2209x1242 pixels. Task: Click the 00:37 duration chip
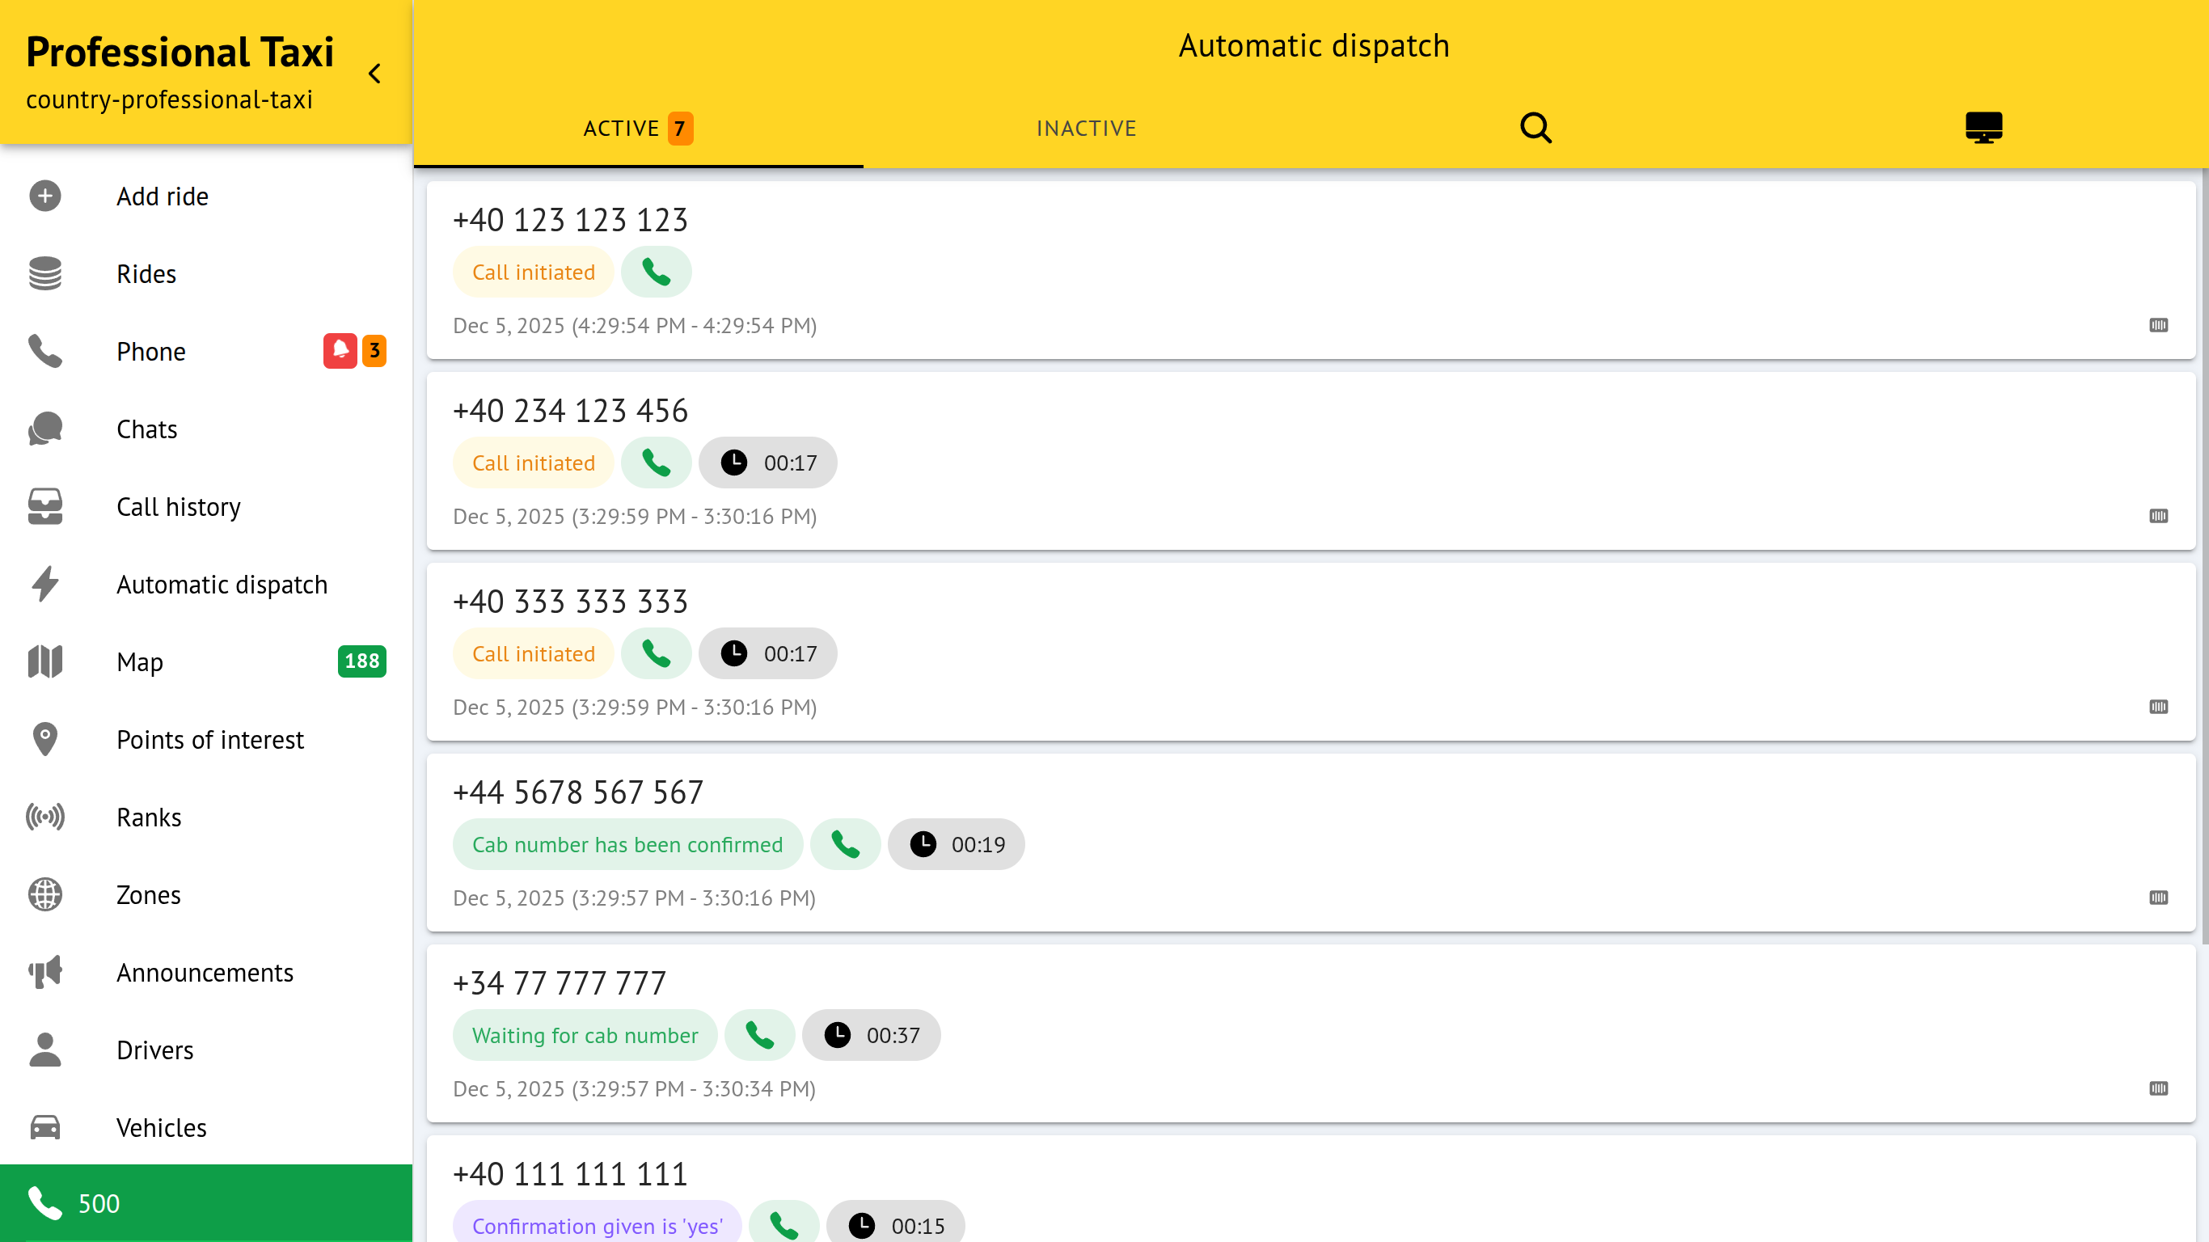(872, 1035)
